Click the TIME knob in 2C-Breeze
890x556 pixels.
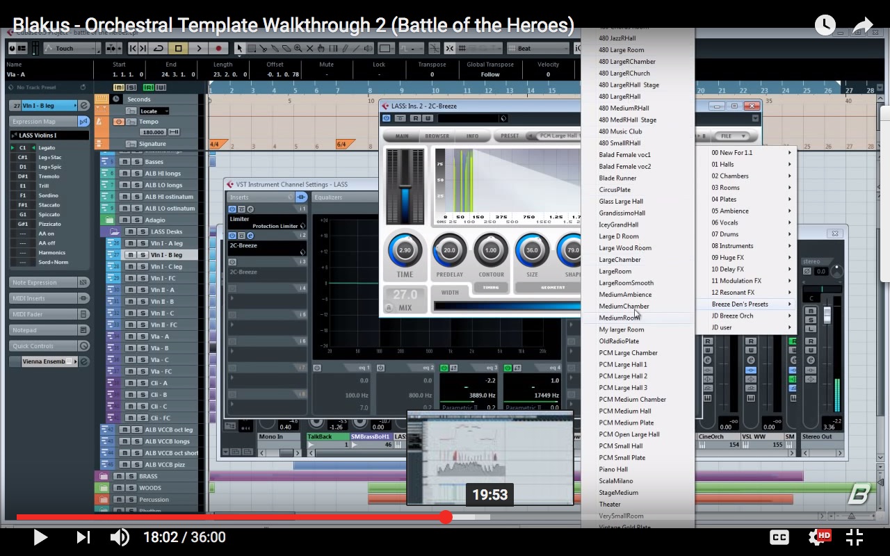pos(405,250)
